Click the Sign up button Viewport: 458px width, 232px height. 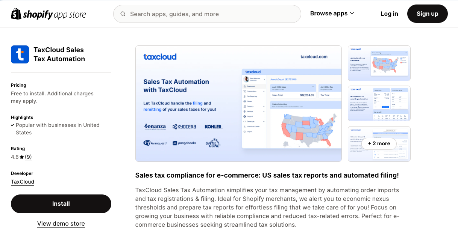tap(428, 14)
